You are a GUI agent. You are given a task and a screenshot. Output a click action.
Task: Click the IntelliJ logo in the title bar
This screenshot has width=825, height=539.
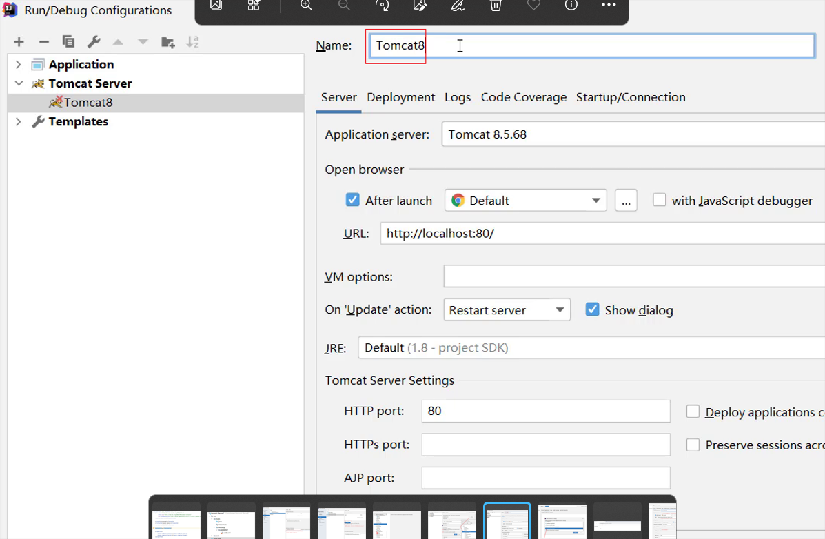coord(10,10)
